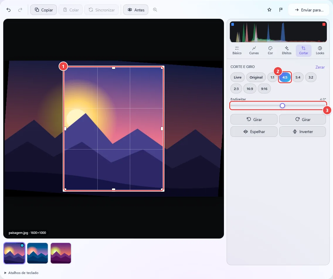Viewport: 333px width, 279px height.
Task: Select the 5:4 aspect ratio
Action: pyautogui.click(x=298, y=77)
